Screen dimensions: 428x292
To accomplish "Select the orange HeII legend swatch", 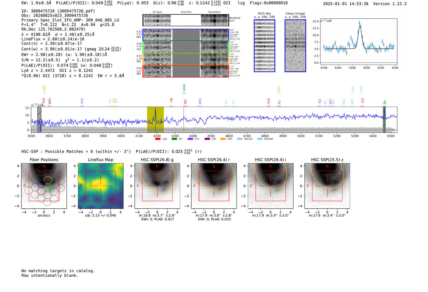I will [223, 139].
